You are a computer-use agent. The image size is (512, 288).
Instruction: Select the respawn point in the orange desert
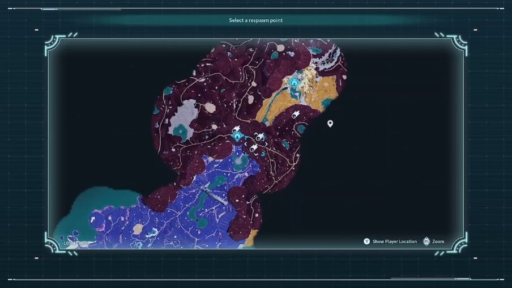294,83
